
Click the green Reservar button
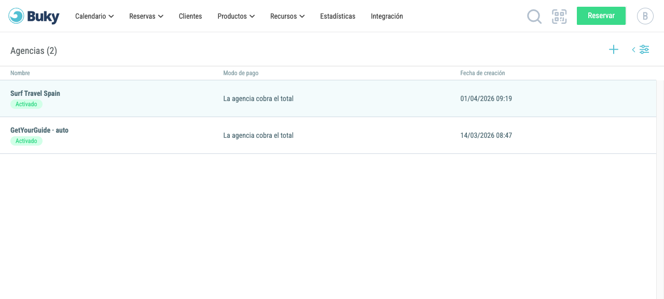pos(601,16)
